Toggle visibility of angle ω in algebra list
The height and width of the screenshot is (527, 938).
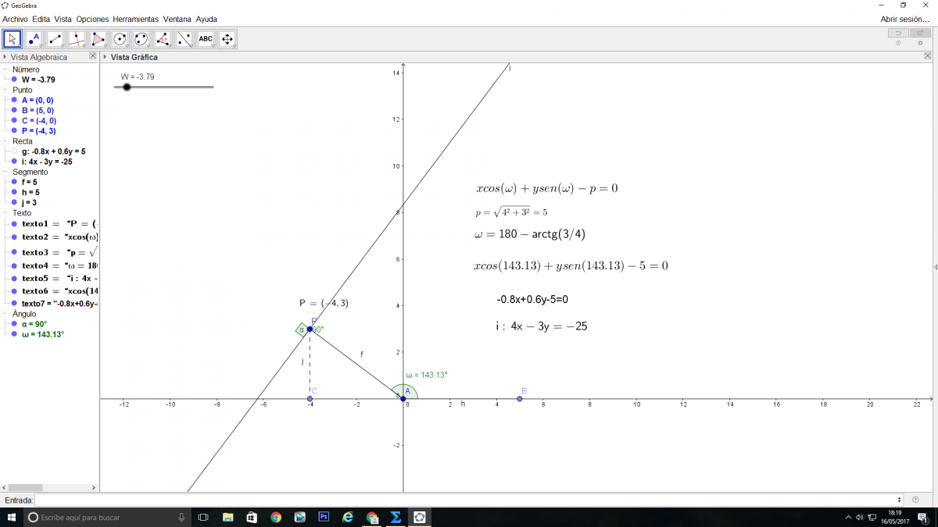pos(14,334)
